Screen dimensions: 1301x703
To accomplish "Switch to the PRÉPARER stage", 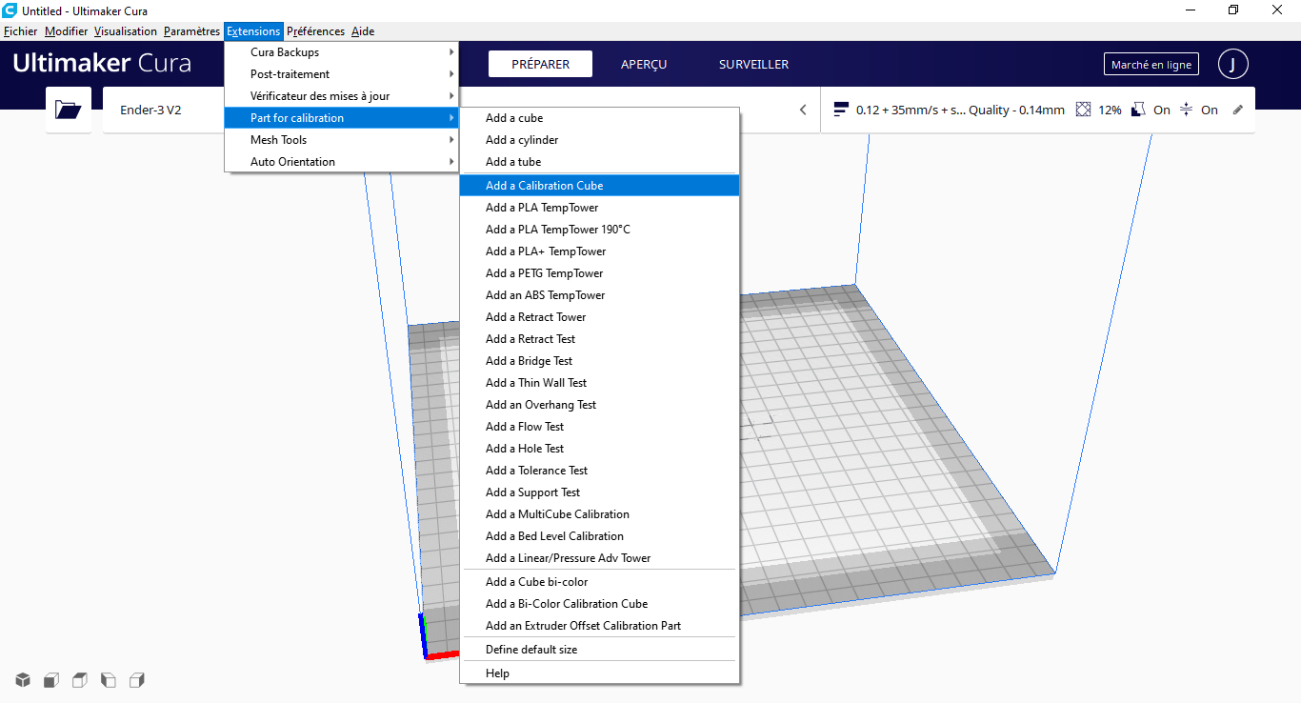I will (x=540, y=65).
